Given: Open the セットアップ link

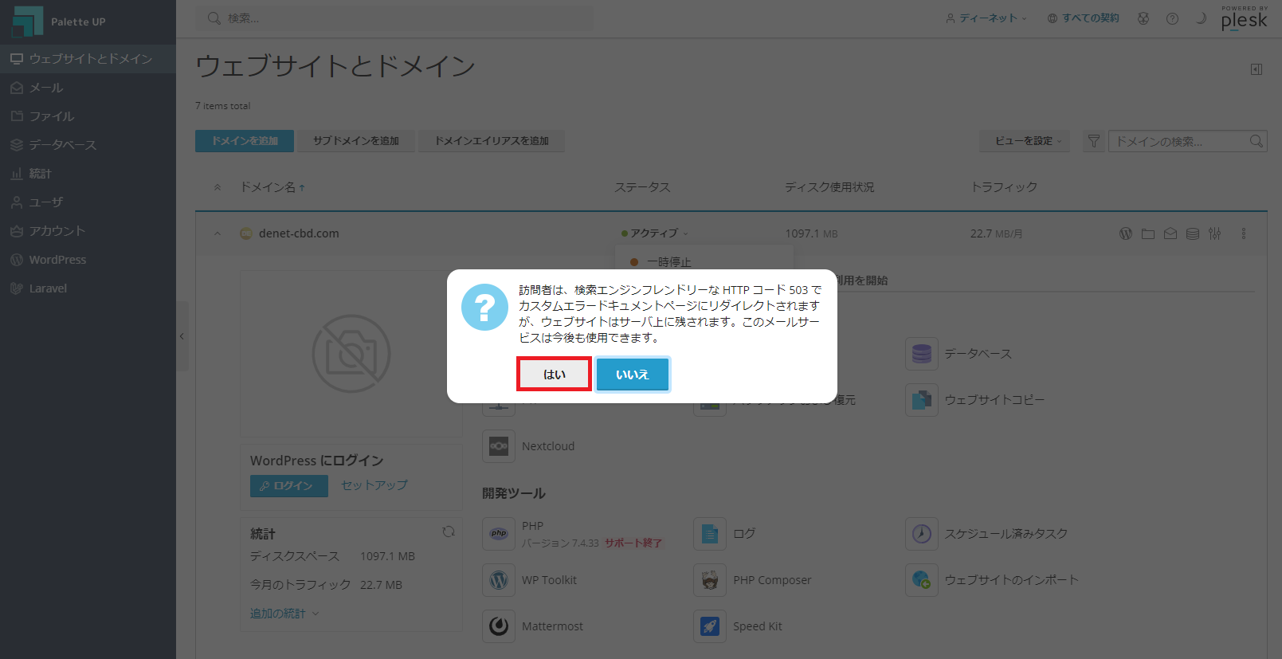Looking at the screenshot, I should (374, 485).
